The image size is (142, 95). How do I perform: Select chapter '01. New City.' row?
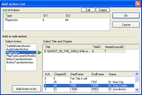89,82
